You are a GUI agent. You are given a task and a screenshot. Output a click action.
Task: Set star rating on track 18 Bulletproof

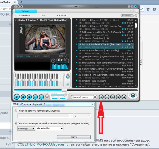pos(128,53)
